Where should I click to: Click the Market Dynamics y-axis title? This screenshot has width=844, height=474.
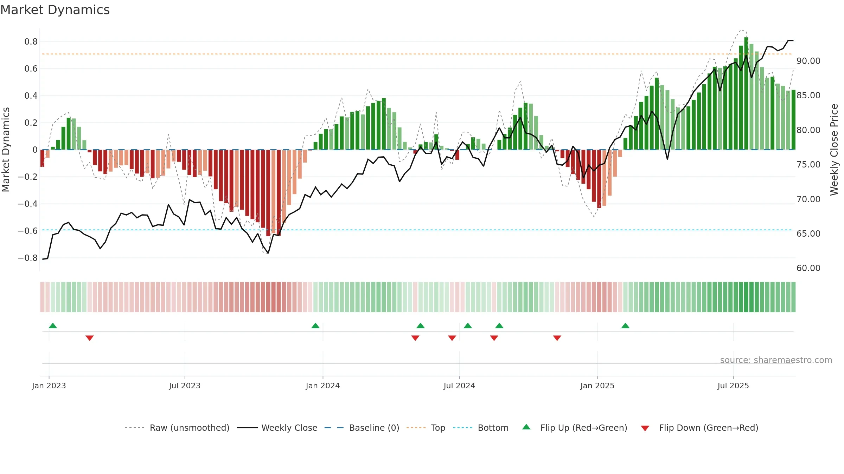[x=6, y=150]
